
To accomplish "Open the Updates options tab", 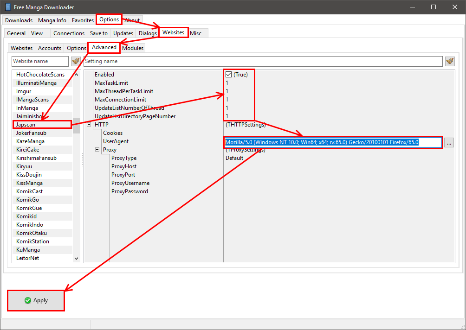I will 123,33.
